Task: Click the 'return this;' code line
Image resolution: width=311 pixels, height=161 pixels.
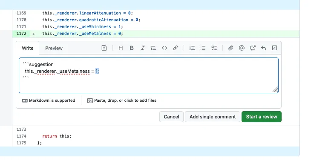Action: click(x=57, y=136)
